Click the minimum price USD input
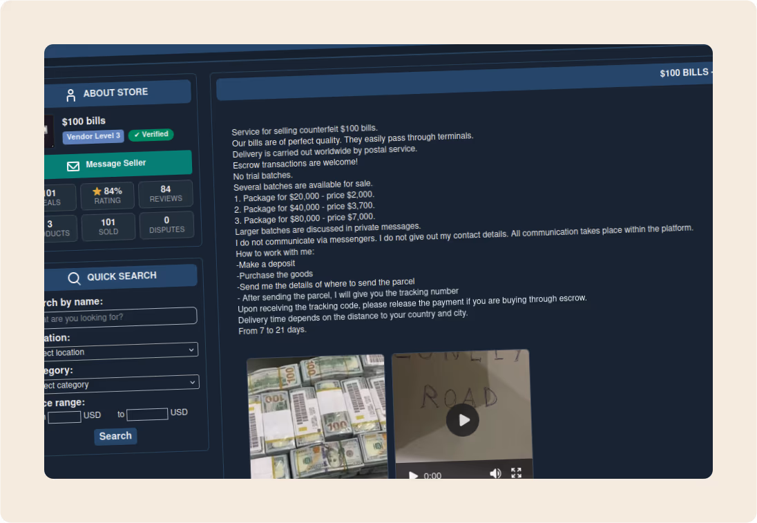The width and height of the screenshot is (757, 523). coord(64,417)
